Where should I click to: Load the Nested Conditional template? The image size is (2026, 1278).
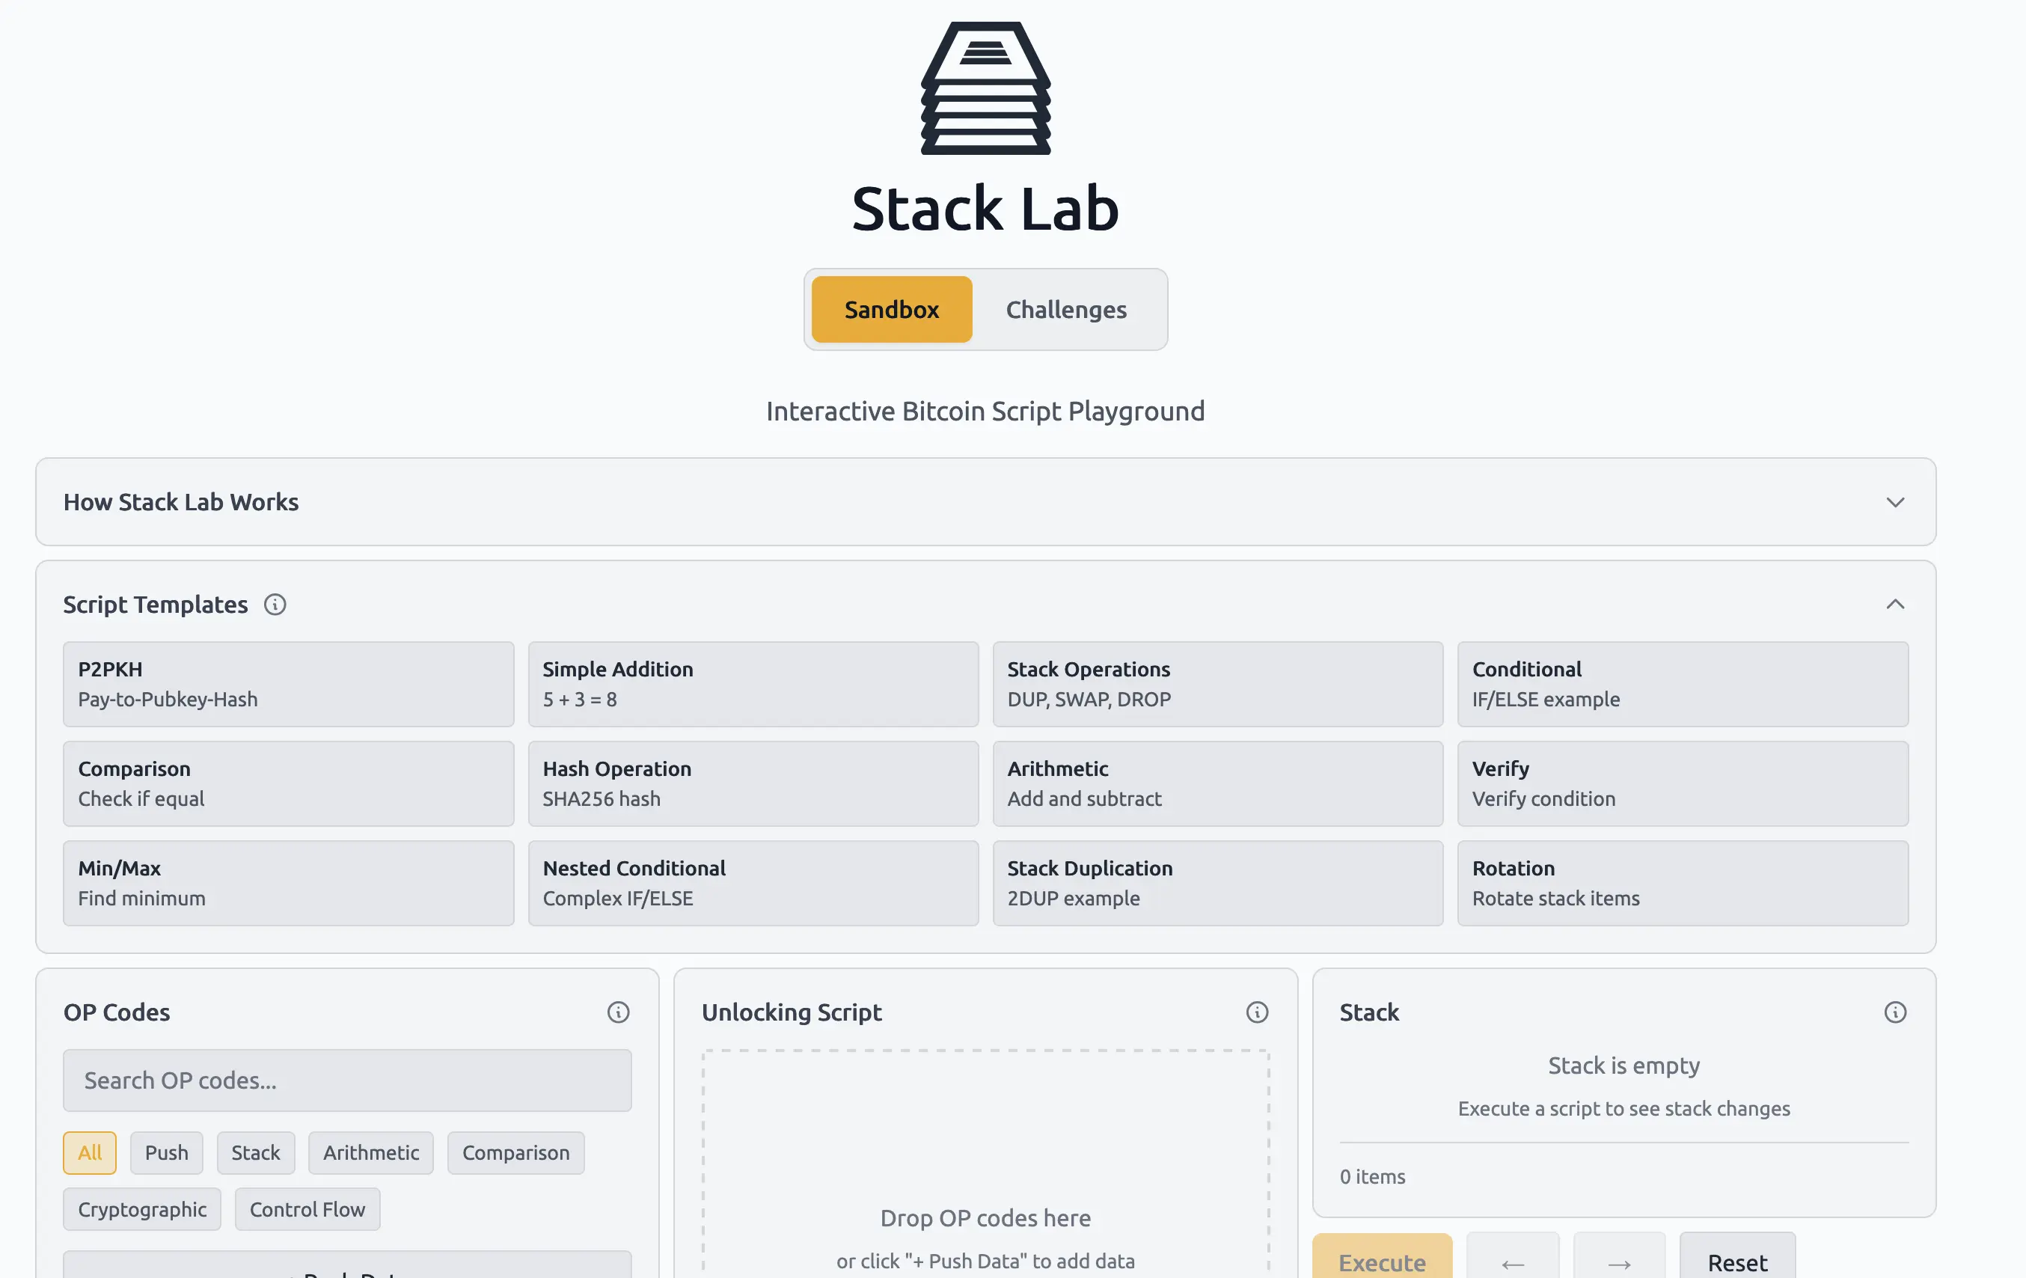(753, 883)
